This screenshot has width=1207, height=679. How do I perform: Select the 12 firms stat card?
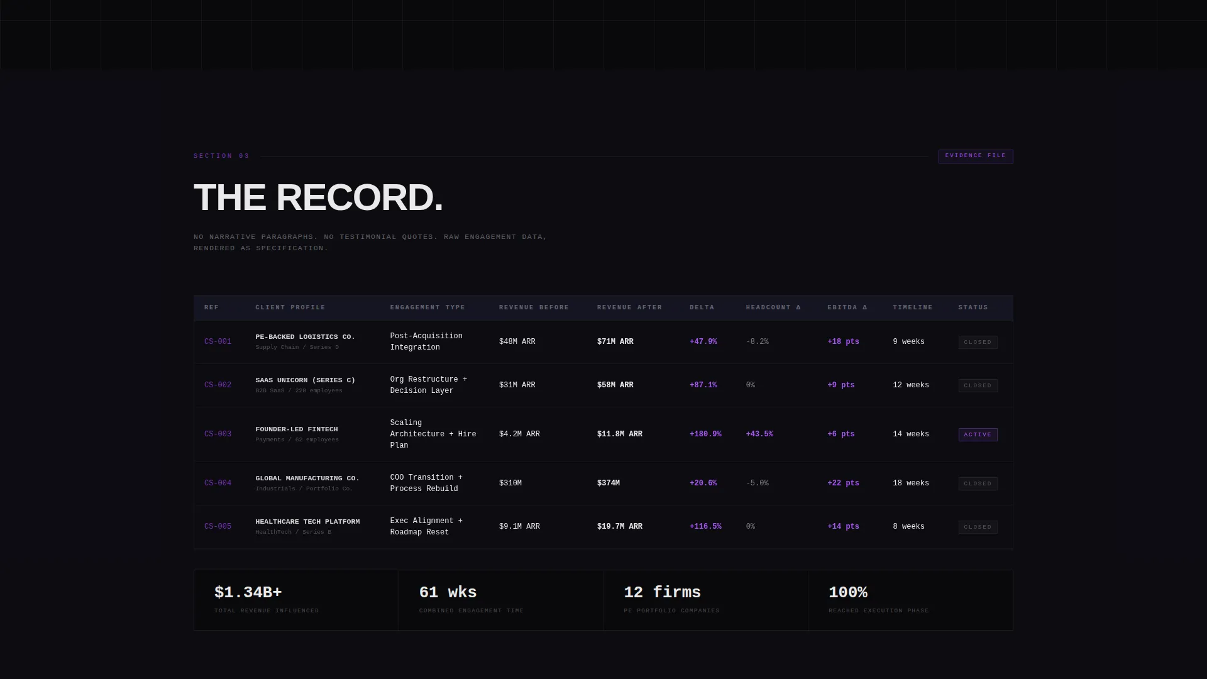click(706, 600)
